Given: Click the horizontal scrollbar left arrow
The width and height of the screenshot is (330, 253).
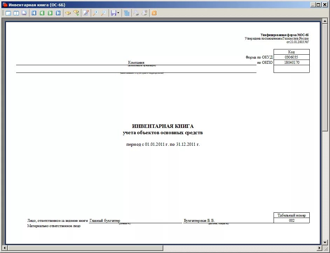Looking at the screenshot, I should click(x=5, y=248).
